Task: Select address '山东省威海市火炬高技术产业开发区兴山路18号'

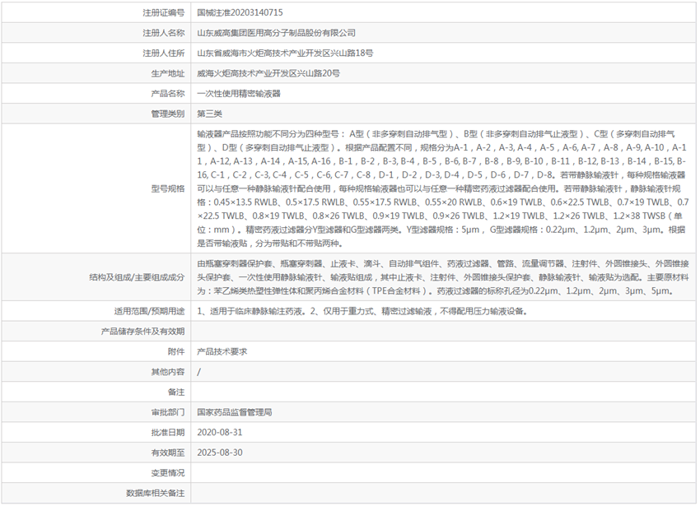Action: [285, 53]
